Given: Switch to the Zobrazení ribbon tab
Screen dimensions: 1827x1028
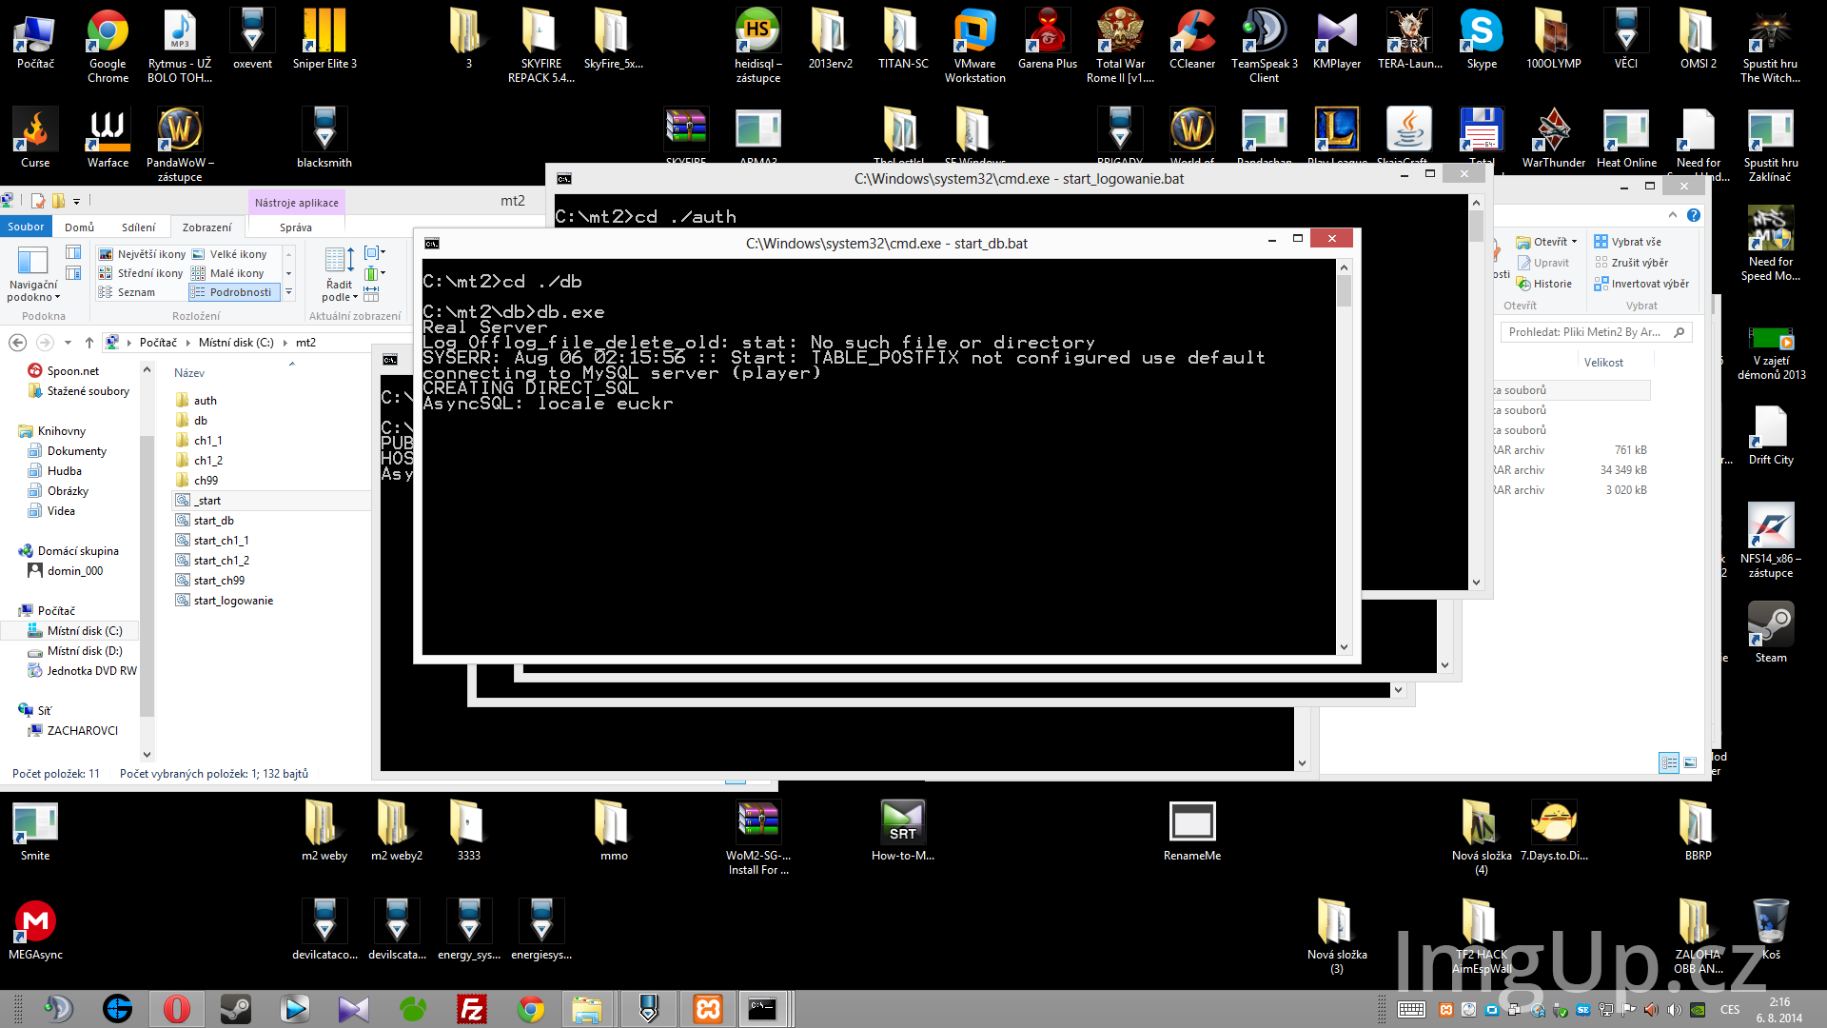Looking at the screenshot, I should (206, 227).
